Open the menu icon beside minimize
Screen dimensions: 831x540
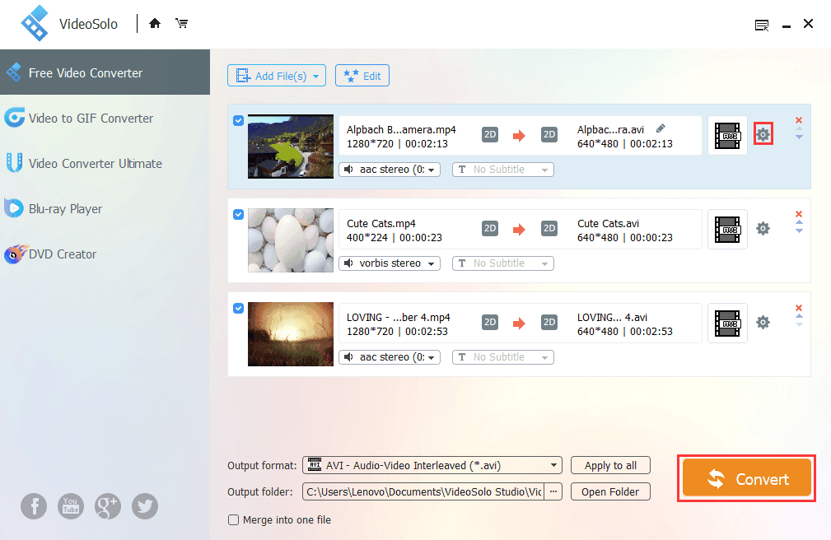click(x=762, y=25)
